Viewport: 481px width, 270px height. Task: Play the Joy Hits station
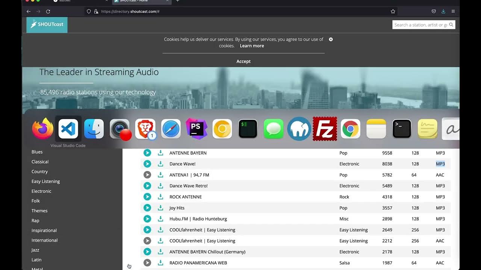click(x=147, y=208)
